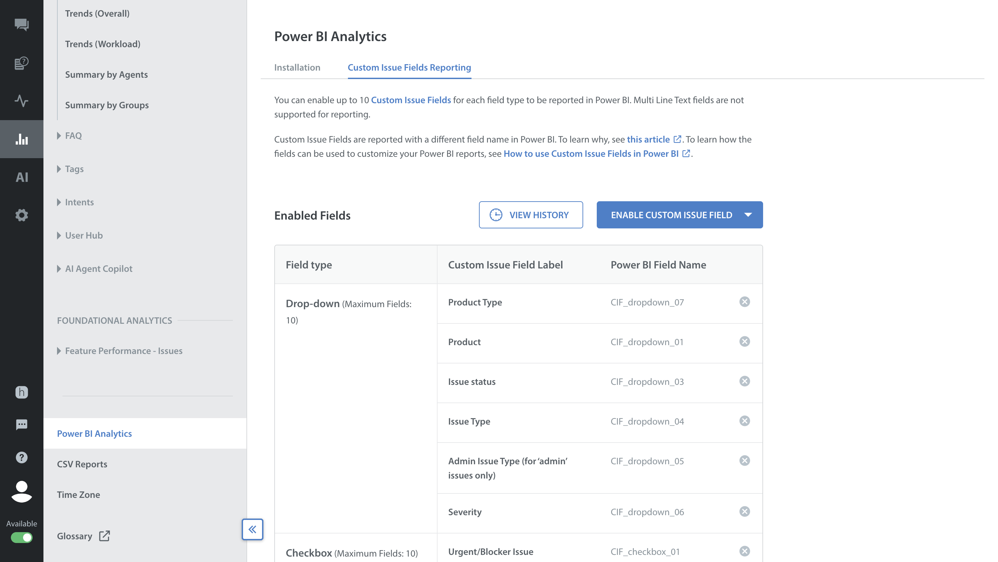Click the help question mark icon
This screenshot has height=562, width=998.
(22, 457)
